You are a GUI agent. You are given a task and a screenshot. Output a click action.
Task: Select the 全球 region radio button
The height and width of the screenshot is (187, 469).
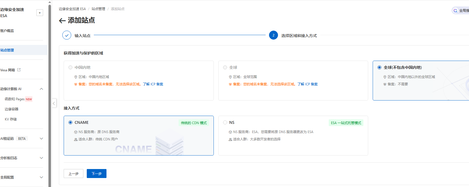click(225, 67)
